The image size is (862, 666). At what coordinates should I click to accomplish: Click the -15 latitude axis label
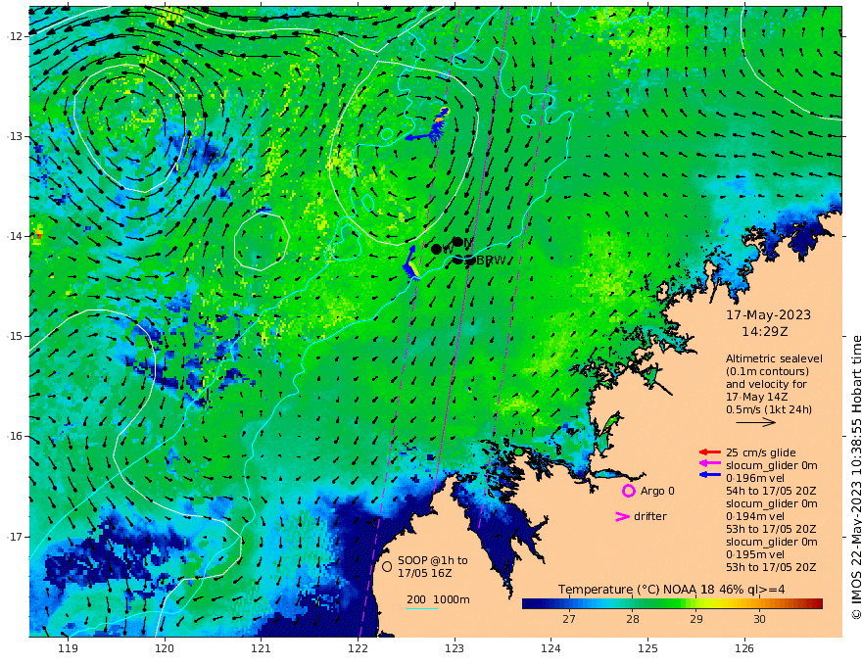pos(15,336)
